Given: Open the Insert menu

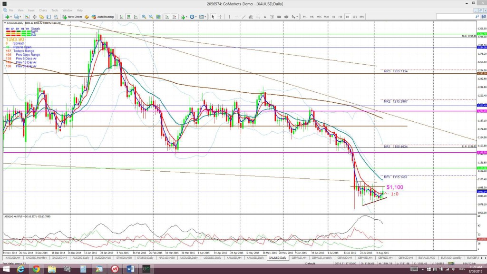Looking at the screenshot, I should click(31, 10).
